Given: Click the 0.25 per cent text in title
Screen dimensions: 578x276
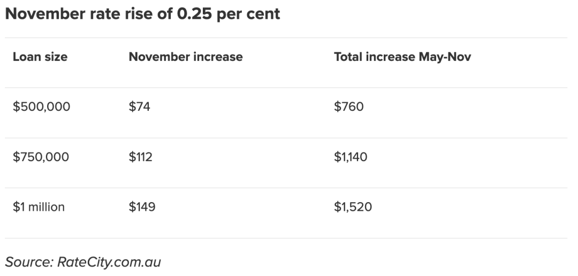Looking at the screenshot, I should 229,14.
